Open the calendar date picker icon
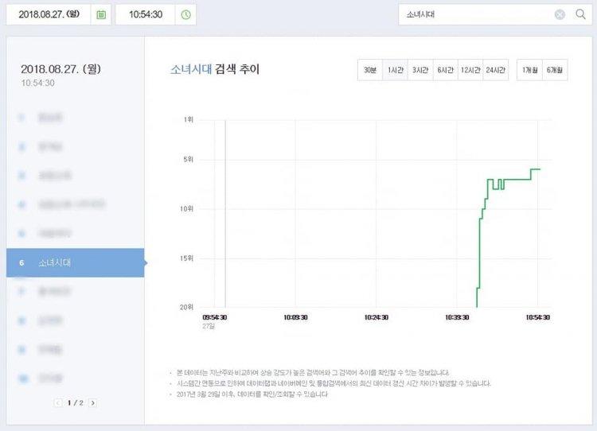 [x=101, y=14]
